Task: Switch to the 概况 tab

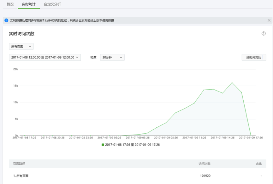Action: [10, 4]
